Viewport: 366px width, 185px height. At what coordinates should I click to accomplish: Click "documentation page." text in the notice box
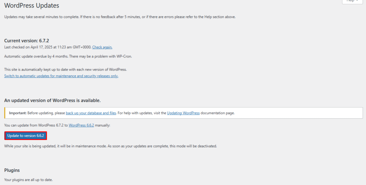[217, 113]
